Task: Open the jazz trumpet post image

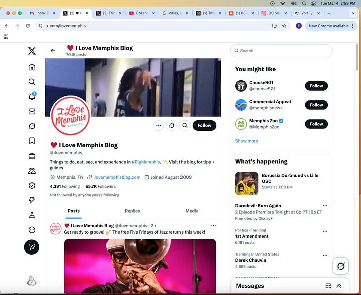Action: pyautogui.click(x=140, y=266)
